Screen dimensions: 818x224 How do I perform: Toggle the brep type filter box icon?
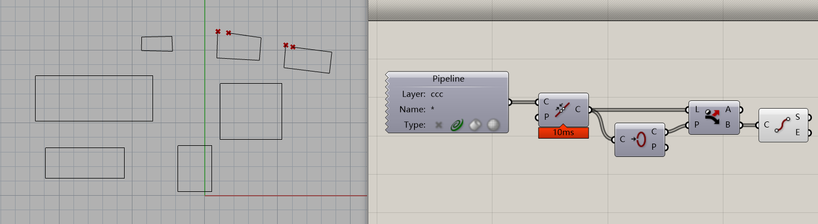(x=475, y=125)
